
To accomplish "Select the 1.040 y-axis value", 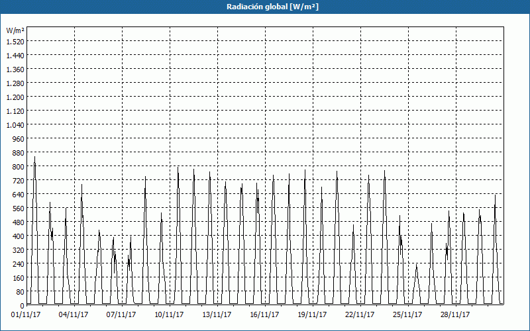I will pos(15,124).
